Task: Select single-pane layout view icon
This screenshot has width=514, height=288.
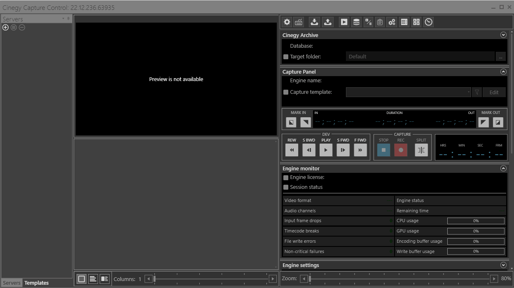Action: [x=82, y=279]
